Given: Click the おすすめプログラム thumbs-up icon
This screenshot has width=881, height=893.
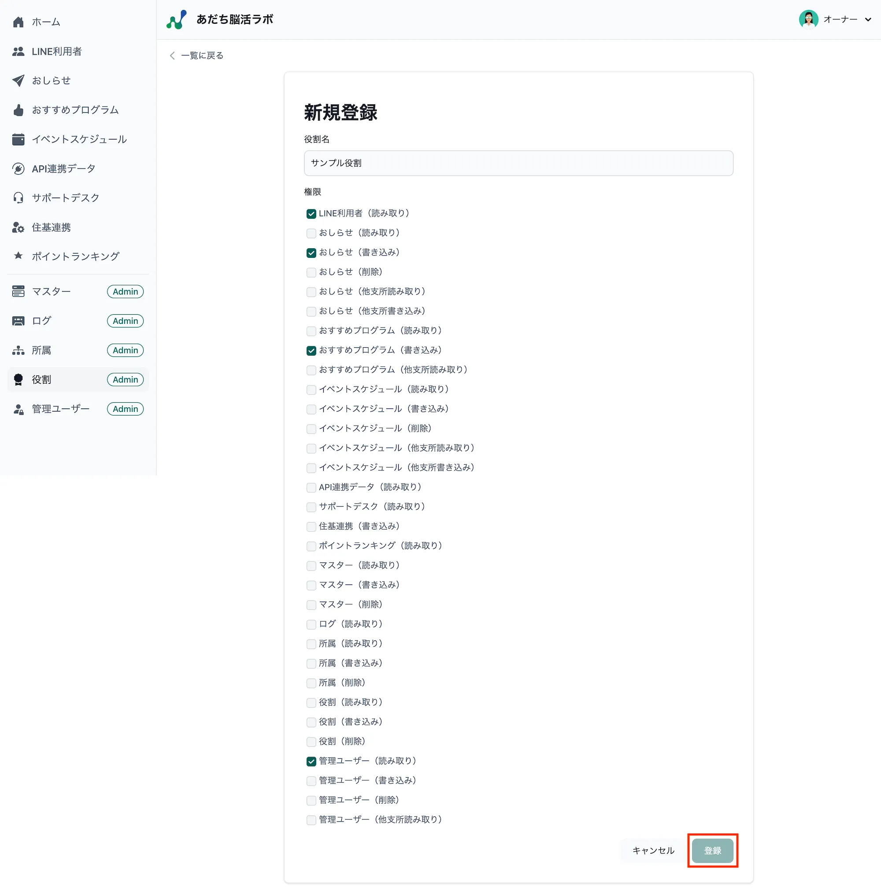Looking at the screenshot, I should click(18, 110).
